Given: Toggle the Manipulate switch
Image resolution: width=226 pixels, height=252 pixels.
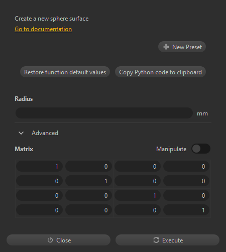Looking at the screenshot, I should coord(201,149).
